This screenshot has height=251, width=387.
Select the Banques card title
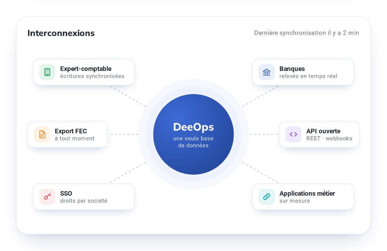(292, 69)
